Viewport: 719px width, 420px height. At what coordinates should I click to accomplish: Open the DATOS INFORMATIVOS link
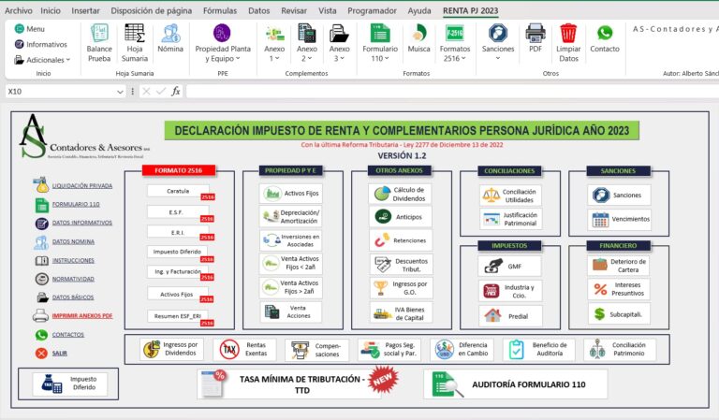tap(82, 223)
